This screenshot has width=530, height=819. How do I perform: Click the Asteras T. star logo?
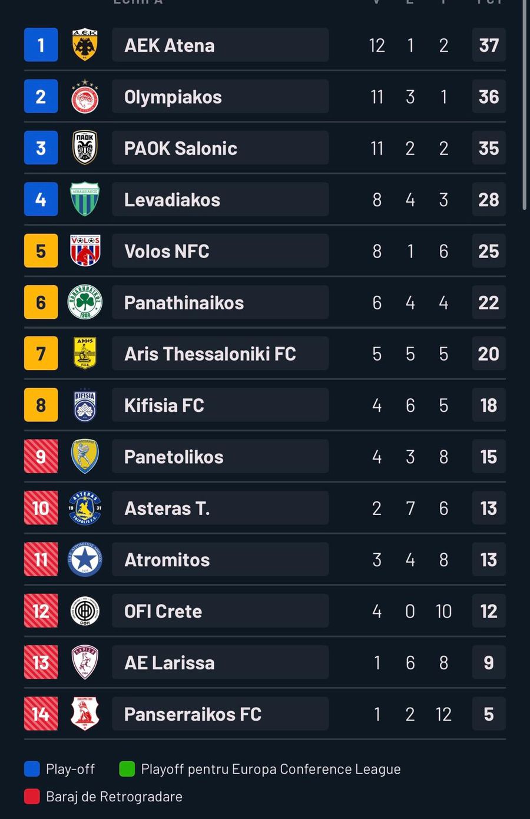point(85,508)
